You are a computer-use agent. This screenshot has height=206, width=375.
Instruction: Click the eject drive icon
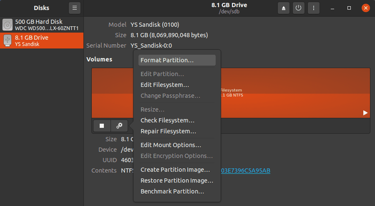tap(283, 8)
